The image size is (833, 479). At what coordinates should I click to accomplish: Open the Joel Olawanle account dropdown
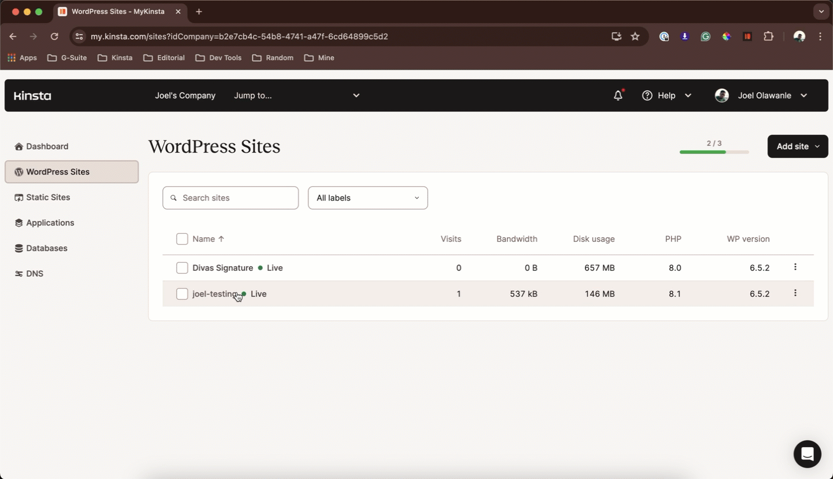761,95
